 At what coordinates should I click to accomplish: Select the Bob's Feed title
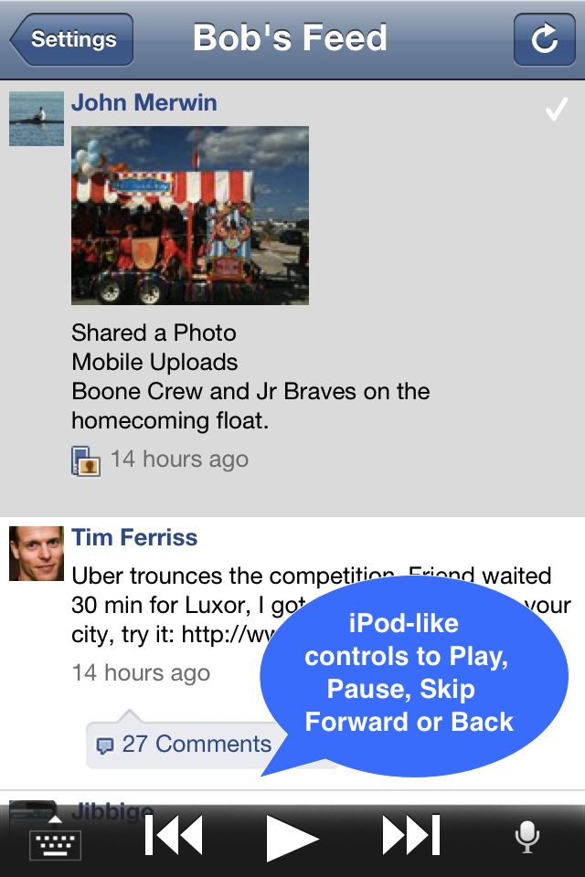tap(290, 37)
